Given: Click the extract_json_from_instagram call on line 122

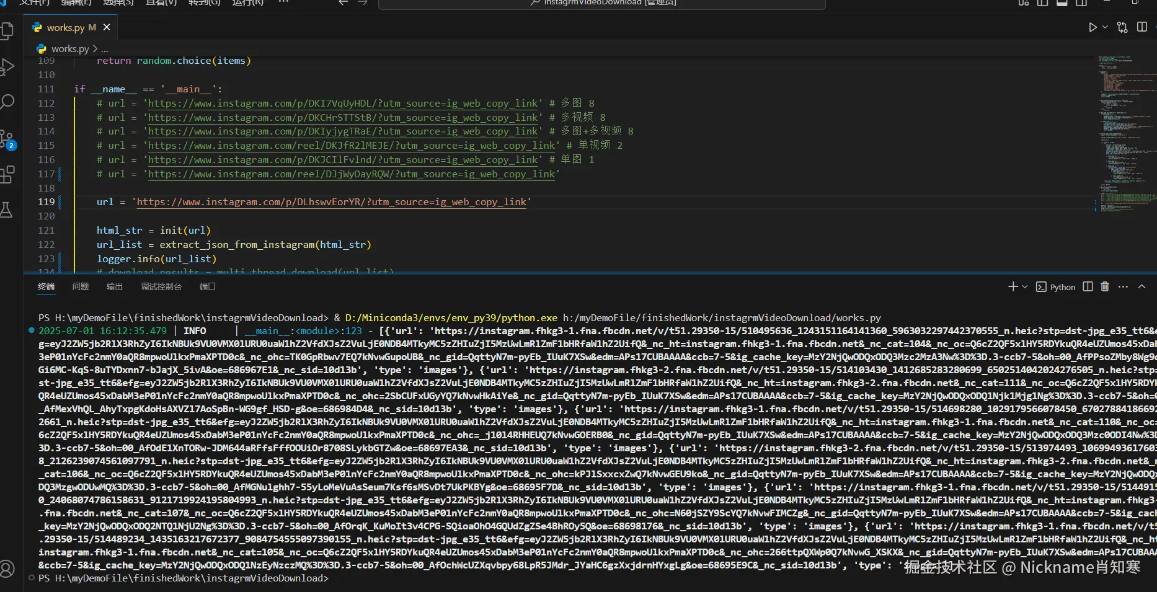Looking at the screenshot, I should point(265,245).
